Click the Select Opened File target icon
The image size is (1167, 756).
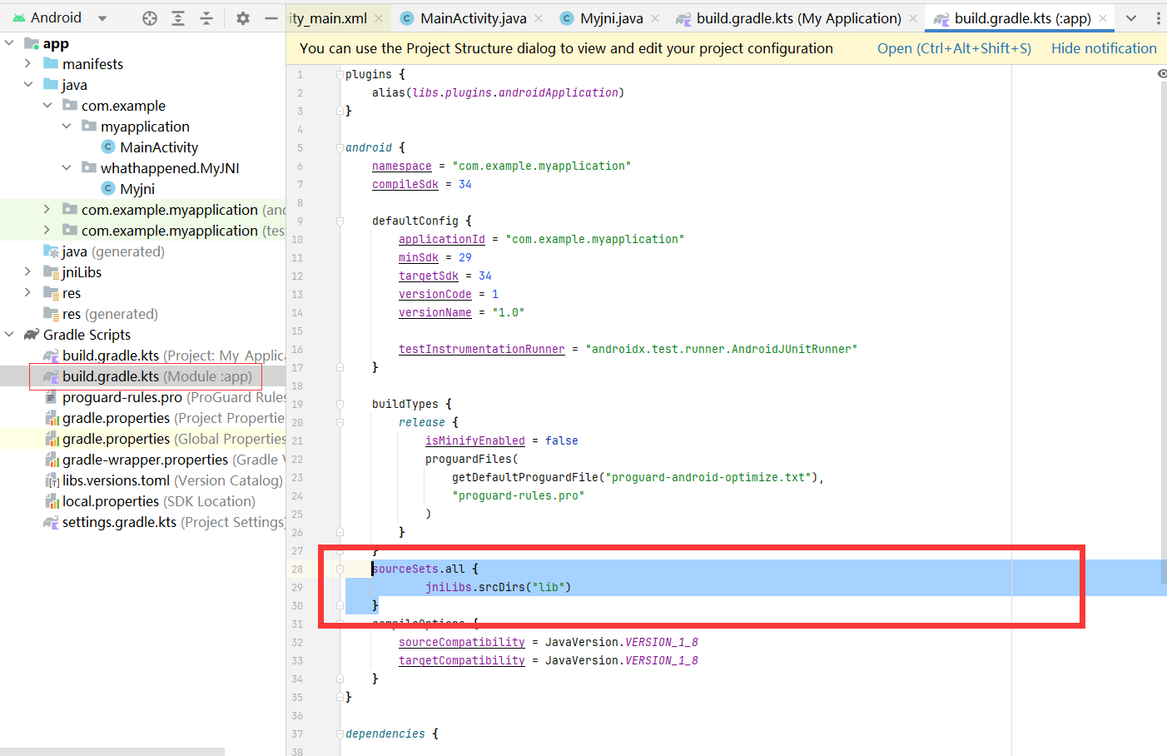pyautogui.click(x=150, y=18)
